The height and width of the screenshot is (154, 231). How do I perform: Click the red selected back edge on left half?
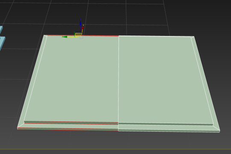point(81,36)
